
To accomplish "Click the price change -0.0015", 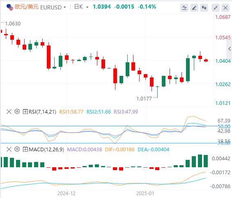I will (x=124, y=7).
